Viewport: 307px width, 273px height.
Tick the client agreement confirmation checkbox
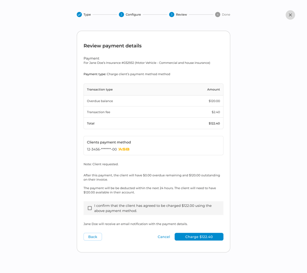coord(90,208)
